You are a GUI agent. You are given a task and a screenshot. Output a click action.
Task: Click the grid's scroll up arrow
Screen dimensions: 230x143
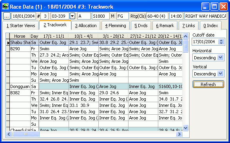[x=186, y=36]
